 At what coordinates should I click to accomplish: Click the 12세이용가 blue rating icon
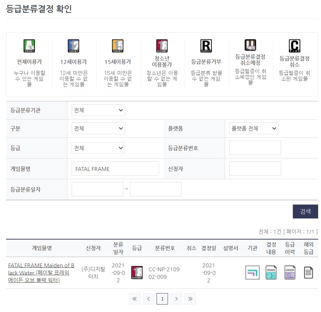73,46
